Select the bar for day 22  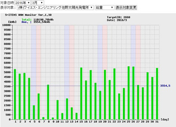[115, 94]
